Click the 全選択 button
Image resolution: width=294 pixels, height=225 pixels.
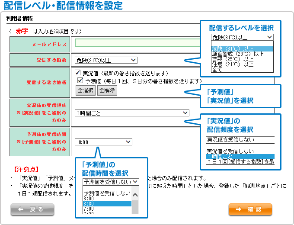click(86, 90)
